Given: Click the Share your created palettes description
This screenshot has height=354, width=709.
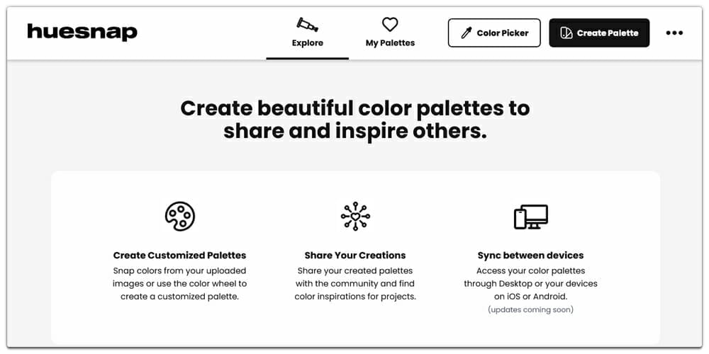Looking at the screenshot, I should (x=355, y=283).
